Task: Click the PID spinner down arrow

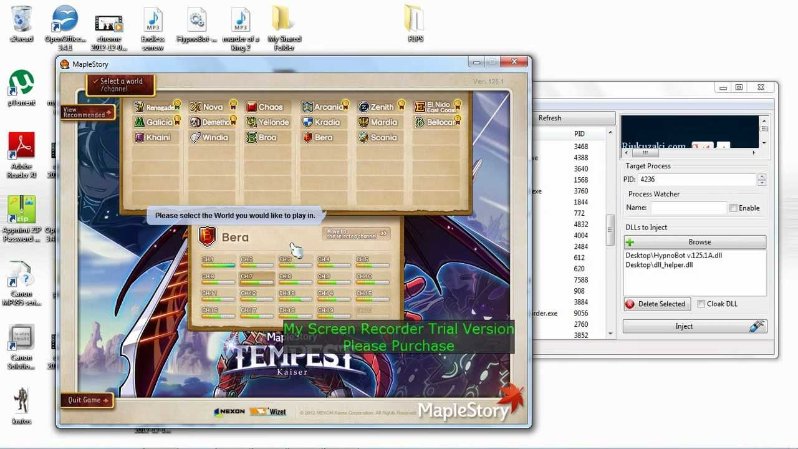Action: pos(762,182)
